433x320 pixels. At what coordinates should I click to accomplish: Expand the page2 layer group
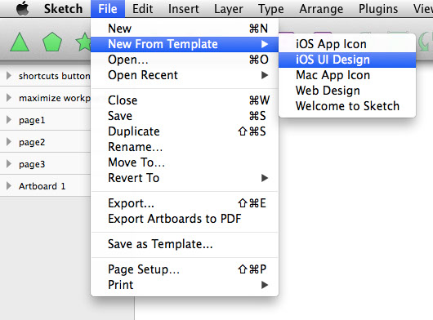click(9, 141)
